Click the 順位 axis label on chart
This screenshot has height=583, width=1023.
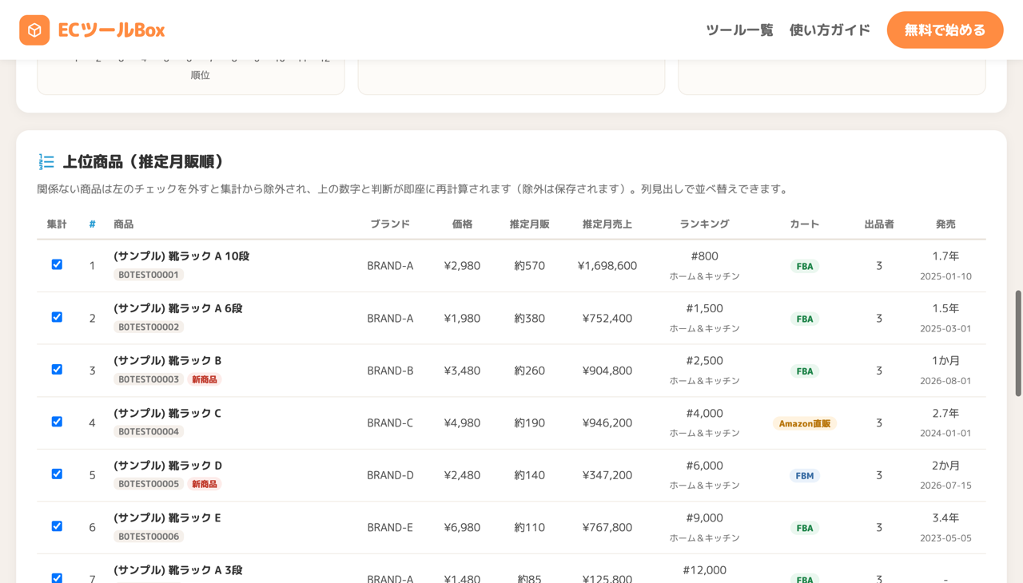point(200,75)
